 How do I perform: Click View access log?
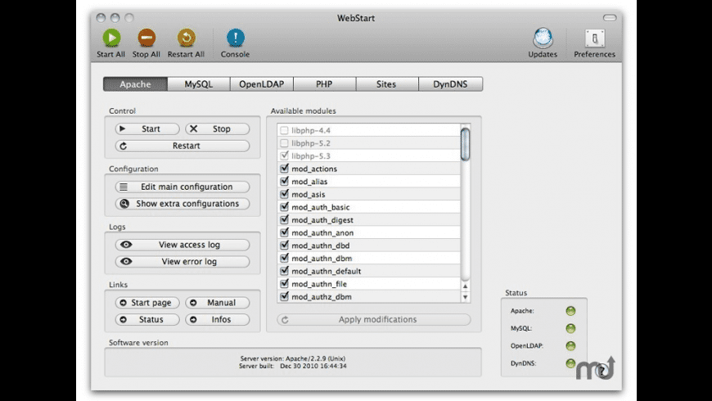tap(182, 245)
